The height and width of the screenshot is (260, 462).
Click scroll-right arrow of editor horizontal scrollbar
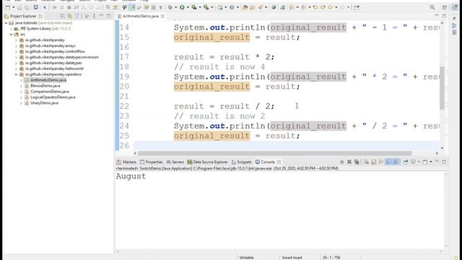[437, 153]
